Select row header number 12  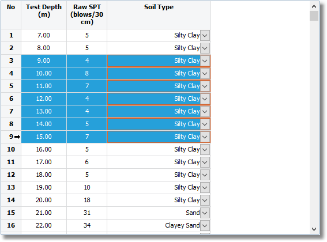(x=11, y=175)
